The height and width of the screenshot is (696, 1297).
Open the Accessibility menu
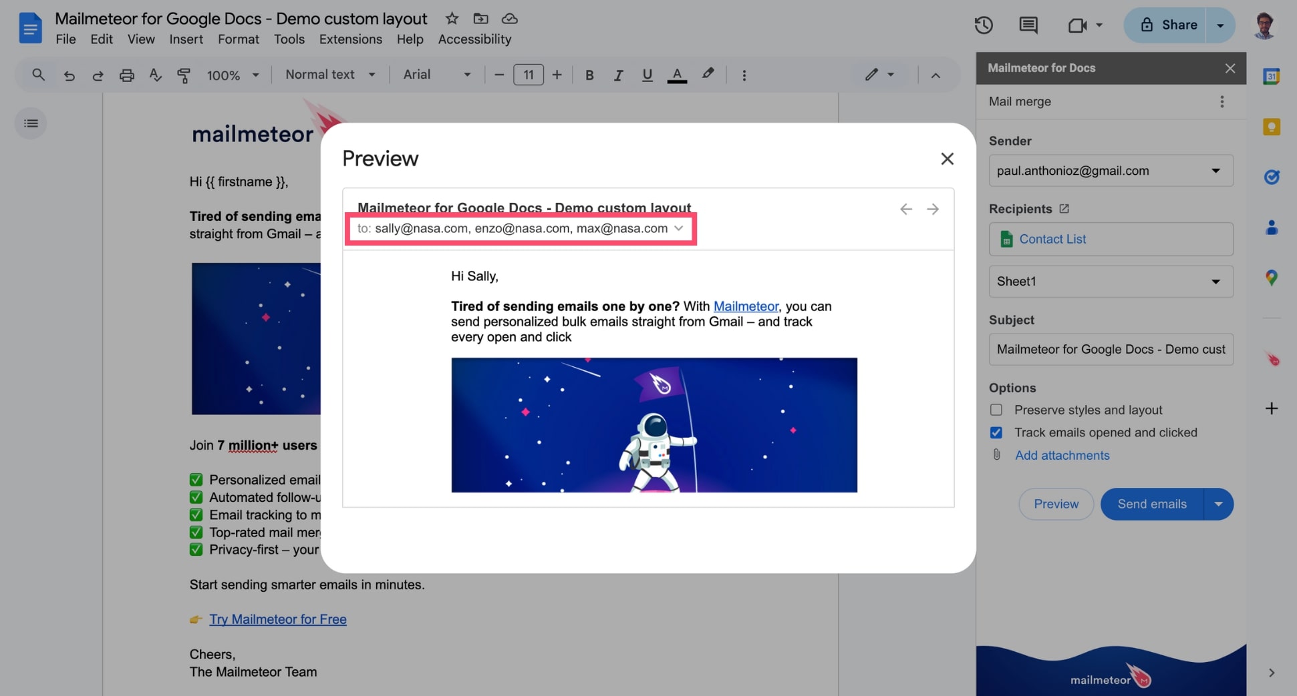pyautogui.click(x=474, y=39)
